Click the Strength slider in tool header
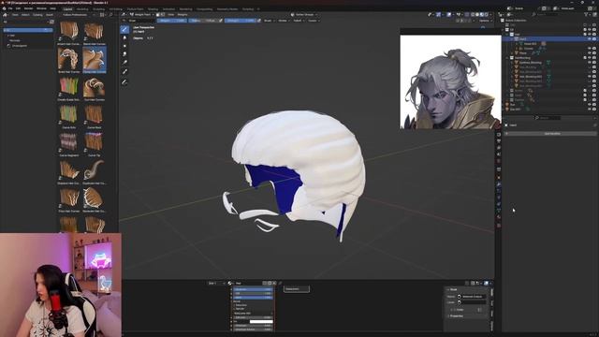 tap(241, 21)
